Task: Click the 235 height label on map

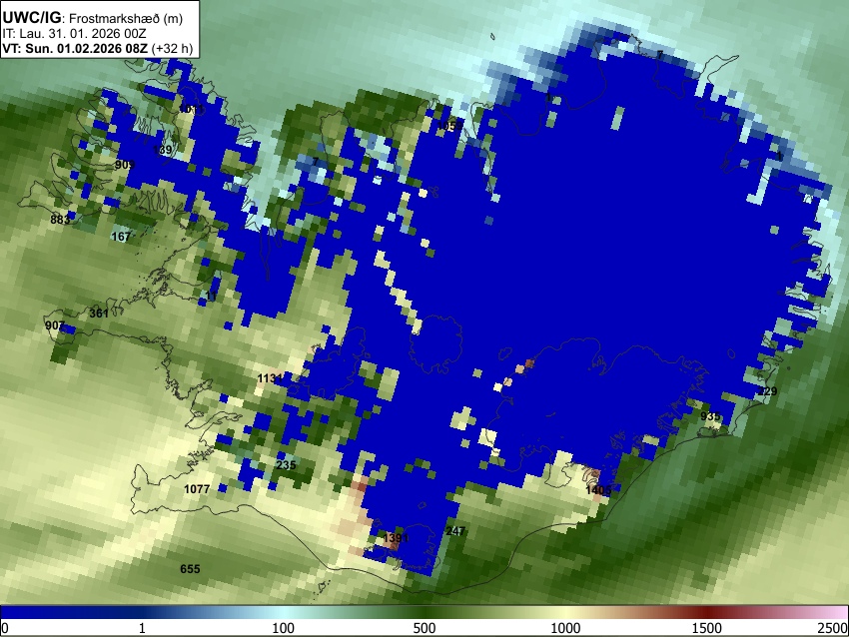Action: tap(286, 465)
